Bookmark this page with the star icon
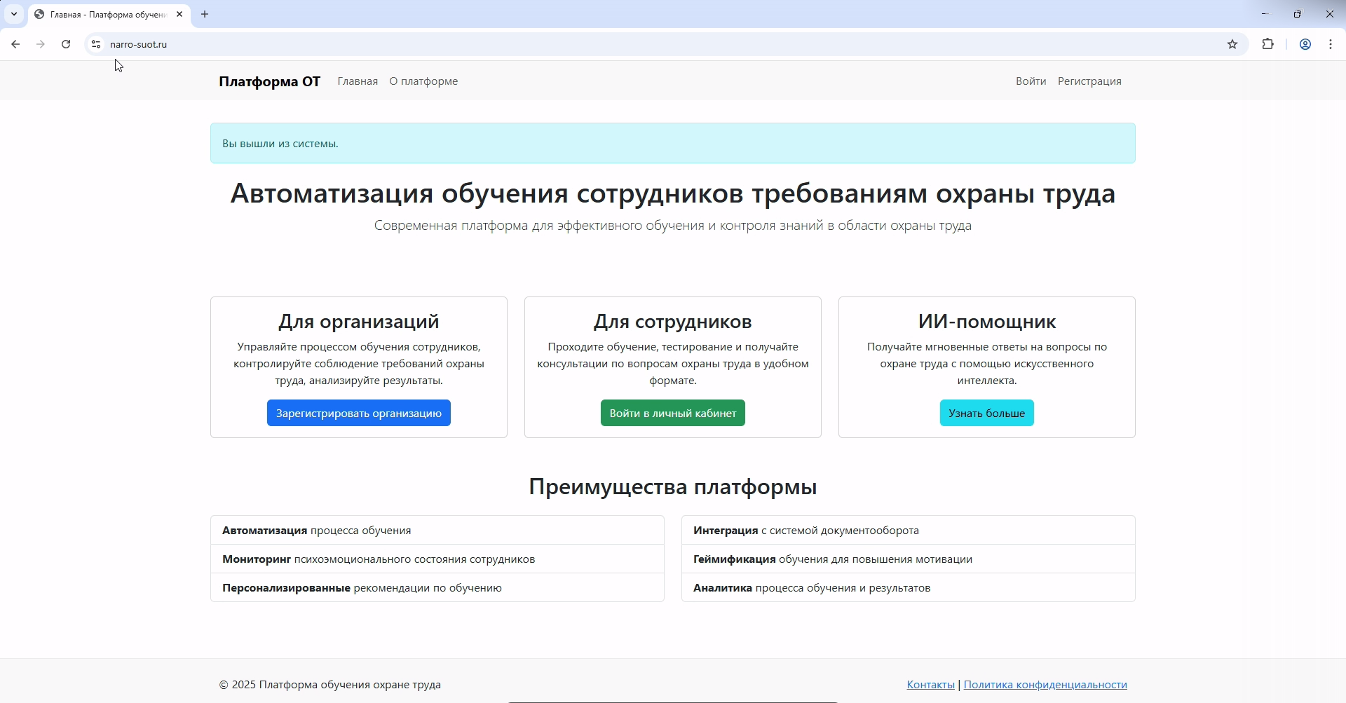1346x703 pixels. pyautogui.click(x=1233, y=44)
